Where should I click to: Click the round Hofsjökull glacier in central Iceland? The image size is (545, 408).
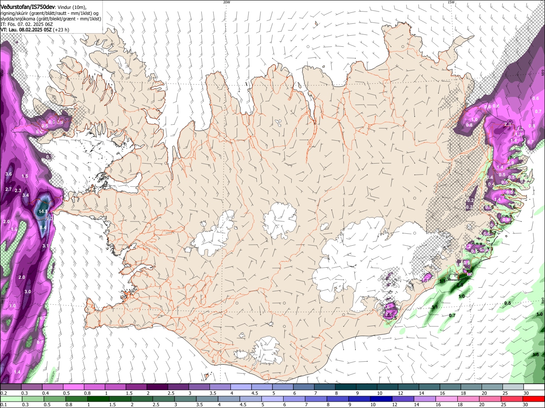[x=280, y=220]
